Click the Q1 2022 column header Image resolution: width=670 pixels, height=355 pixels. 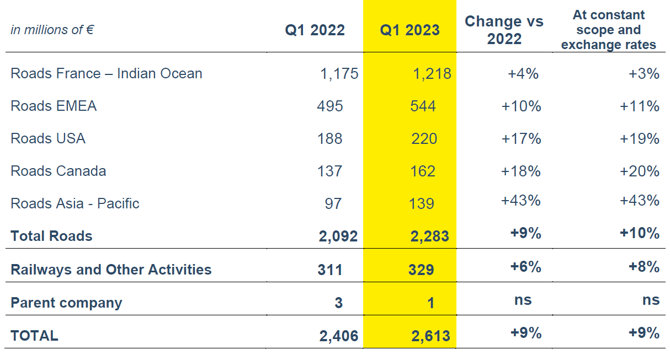click(315, 30)
